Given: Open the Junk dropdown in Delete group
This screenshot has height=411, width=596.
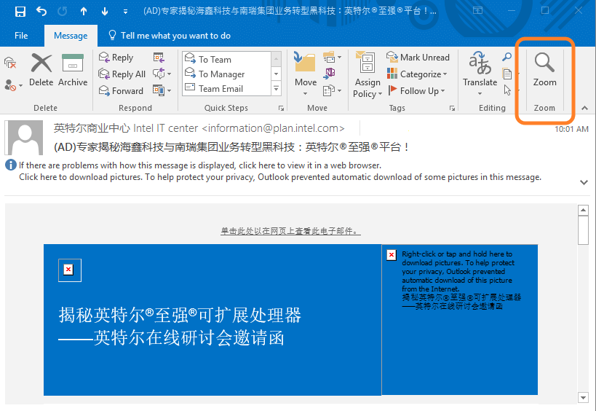Looking at the screenshot, I should click(x=13, y=85).
